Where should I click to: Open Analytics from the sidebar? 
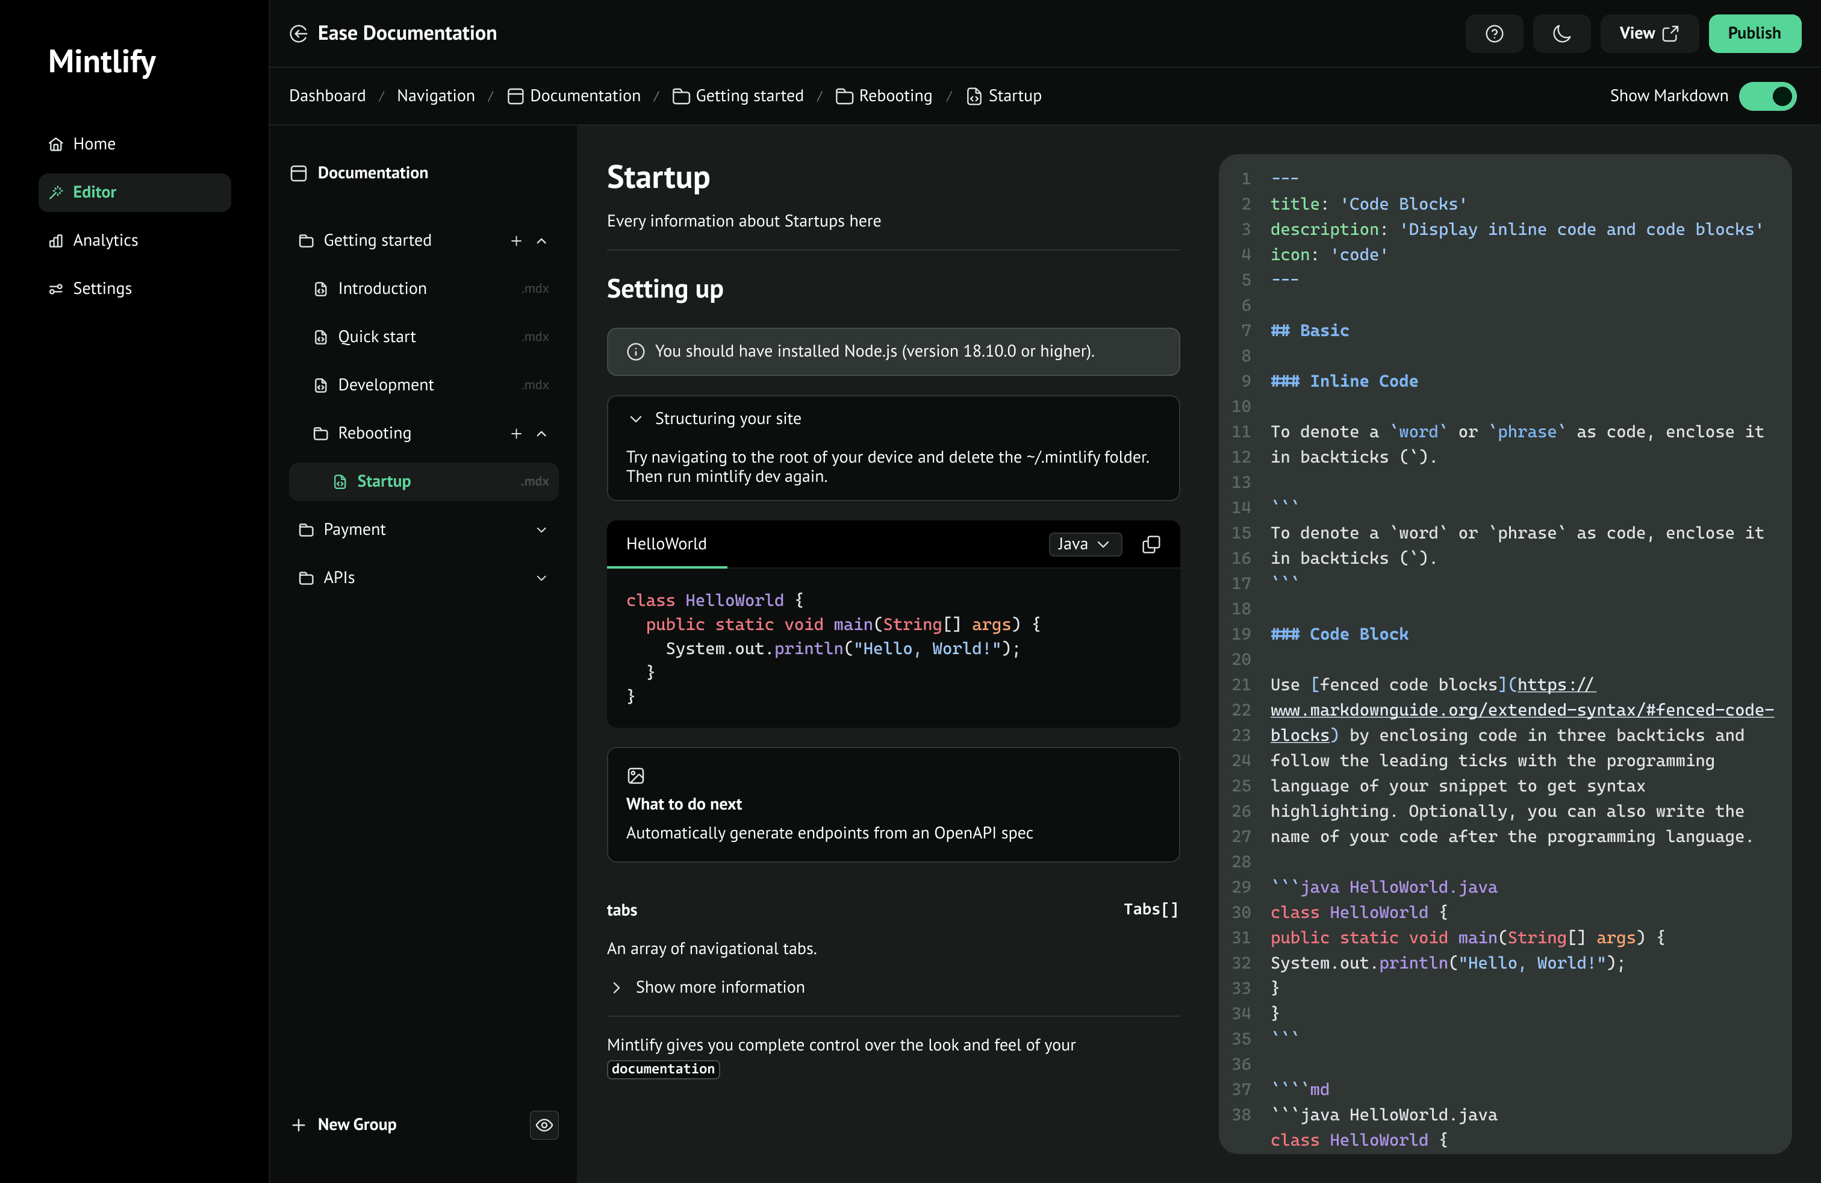[x=105, y=240]
